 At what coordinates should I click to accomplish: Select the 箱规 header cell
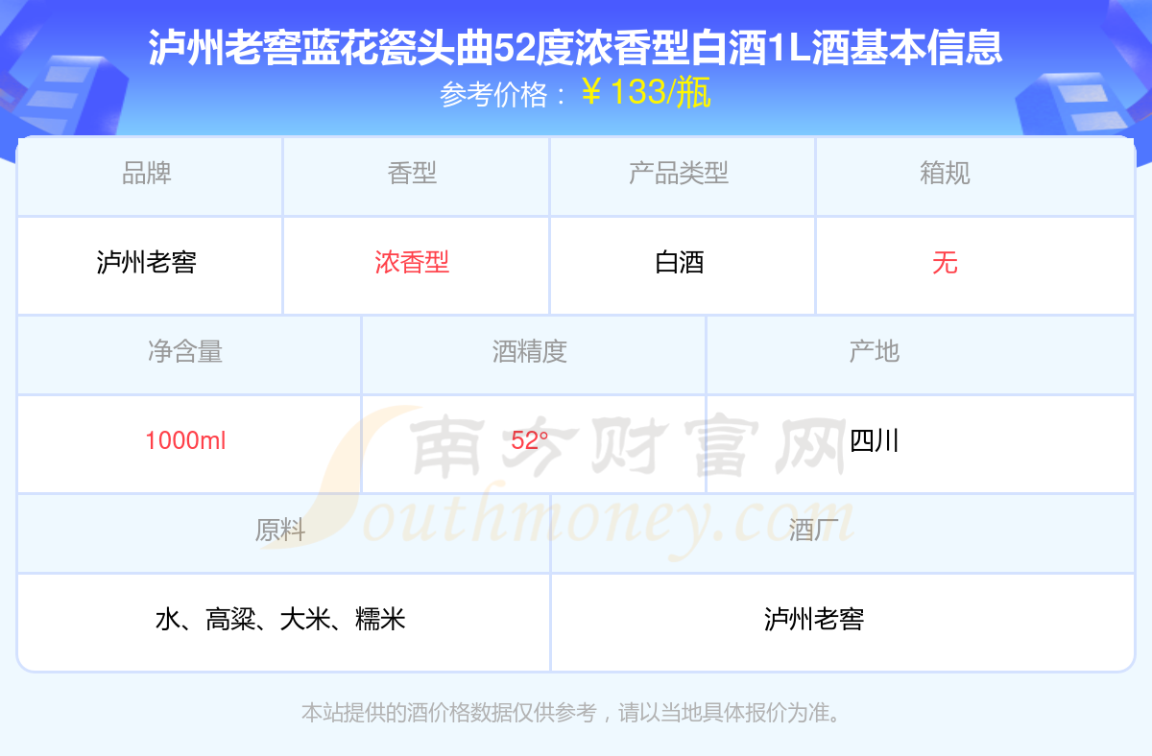coord(975,176)
